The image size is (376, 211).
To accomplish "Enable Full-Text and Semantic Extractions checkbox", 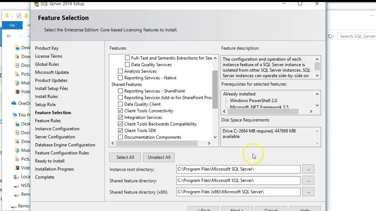I will point(127,58).
